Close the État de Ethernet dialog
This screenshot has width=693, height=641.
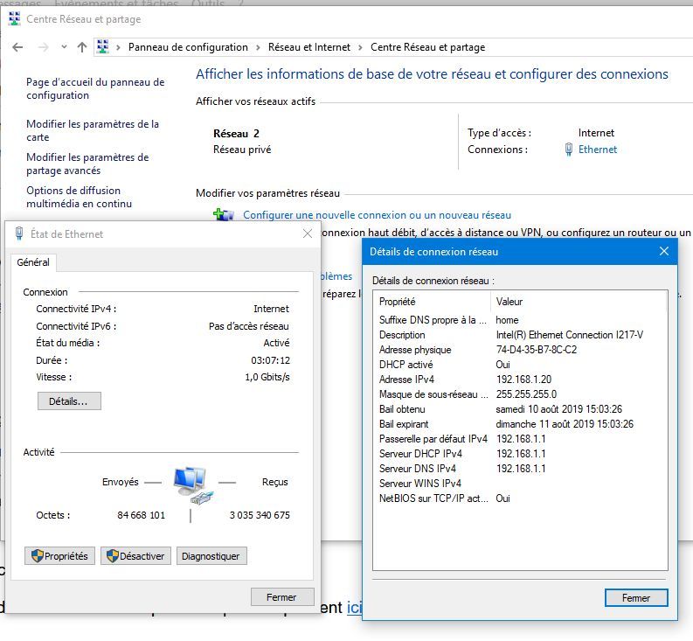(x=308, y=233)
